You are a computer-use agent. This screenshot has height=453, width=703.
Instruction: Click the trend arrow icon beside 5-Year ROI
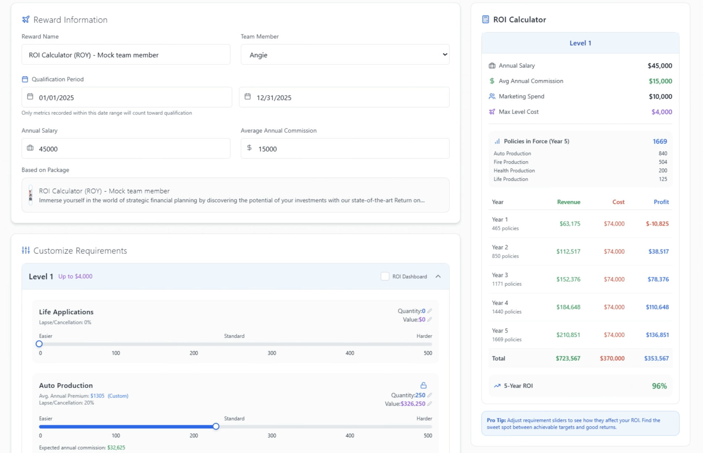[x=497, y=385]
